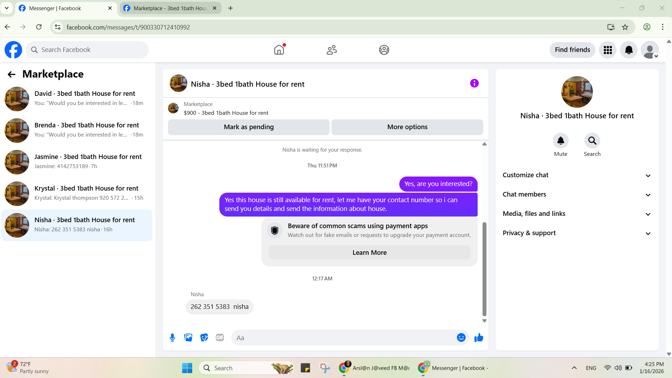Open Nisha chat header title

(247, 84)
